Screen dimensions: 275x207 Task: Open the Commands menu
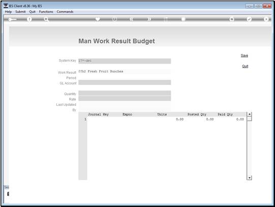click(x=65, y=12)
